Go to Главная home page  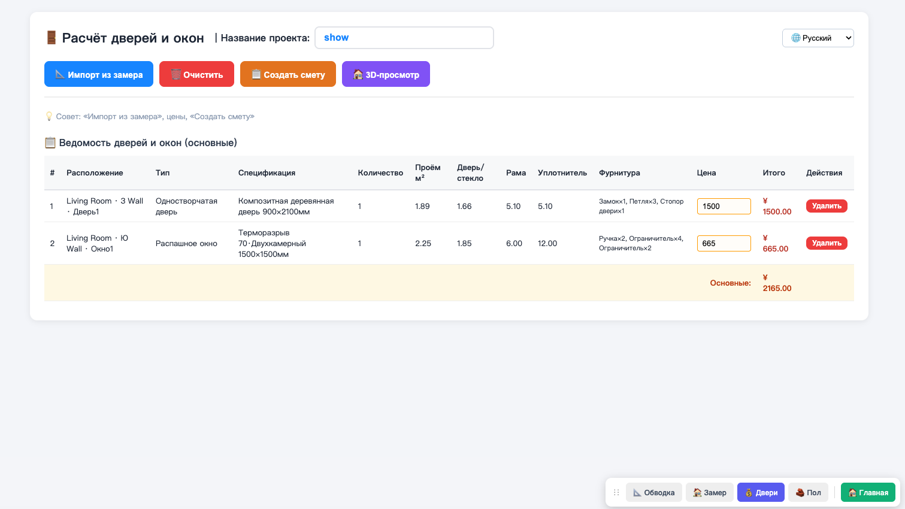coord(868,492)
